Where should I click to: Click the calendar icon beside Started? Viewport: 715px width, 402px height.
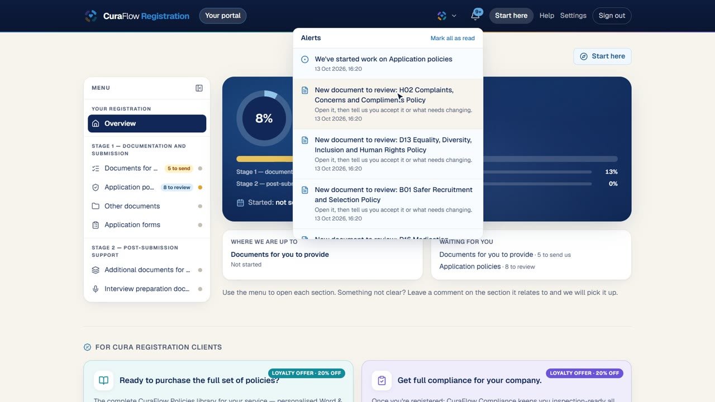point(240,203)
